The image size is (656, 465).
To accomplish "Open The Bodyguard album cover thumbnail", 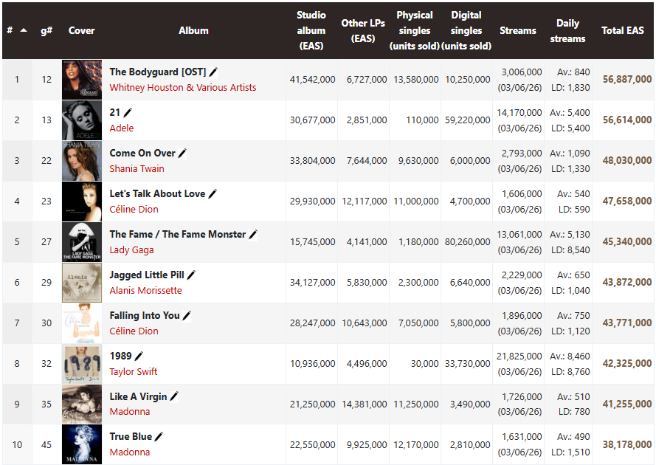I will pyautogui.click(x=82, y=80).
